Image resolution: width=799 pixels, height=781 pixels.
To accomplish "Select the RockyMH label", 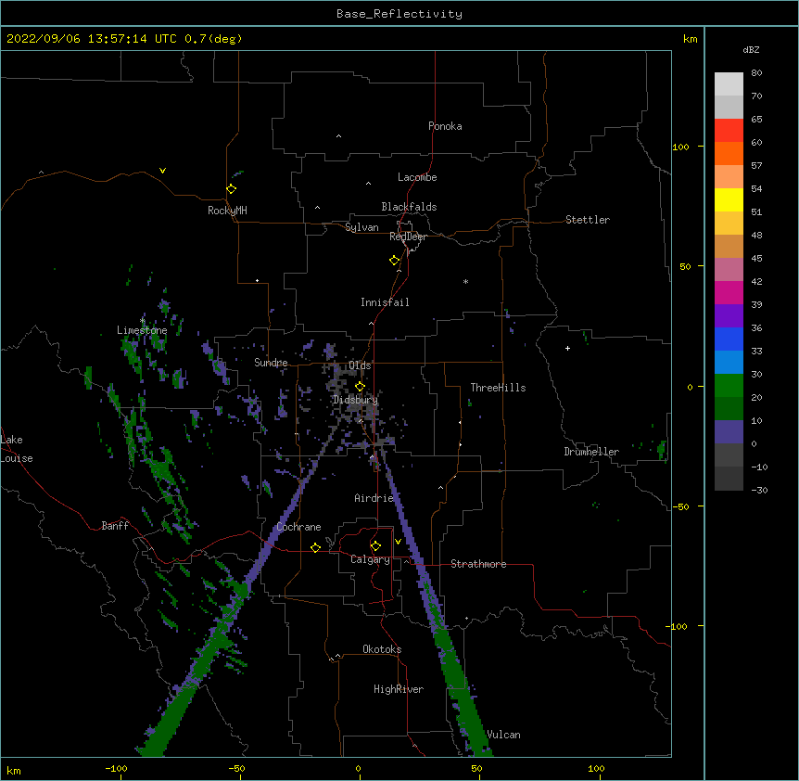I will point(227,211).
